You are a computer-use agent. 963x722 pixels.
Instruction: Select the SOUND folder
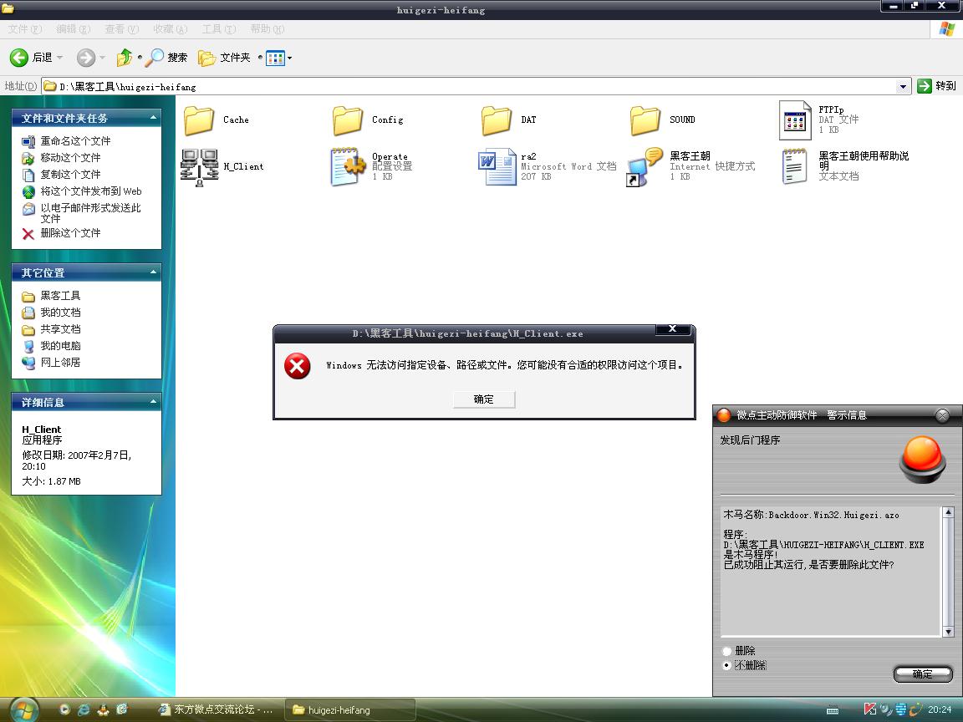[662, 119]
